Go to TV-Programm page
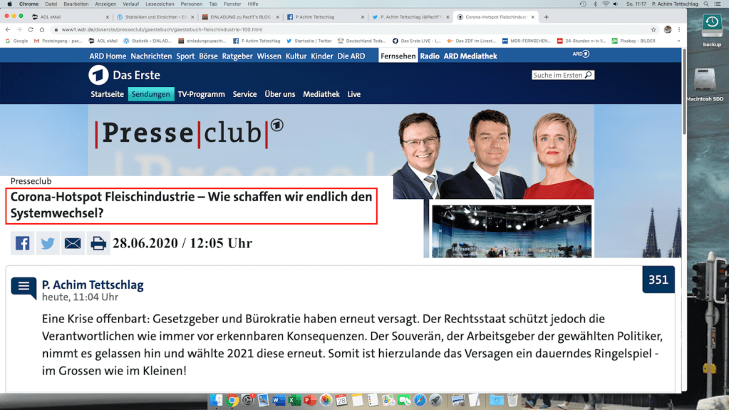Screen dimensions: 729x410 (201, 94)
